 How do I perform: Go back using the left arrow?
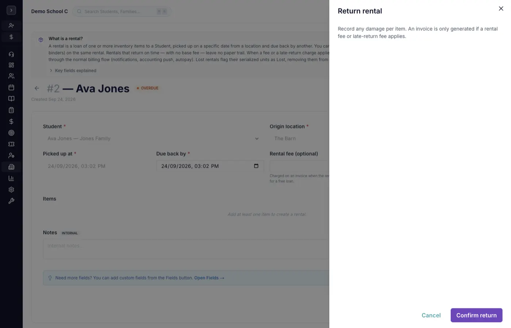[x=37, y=88]
